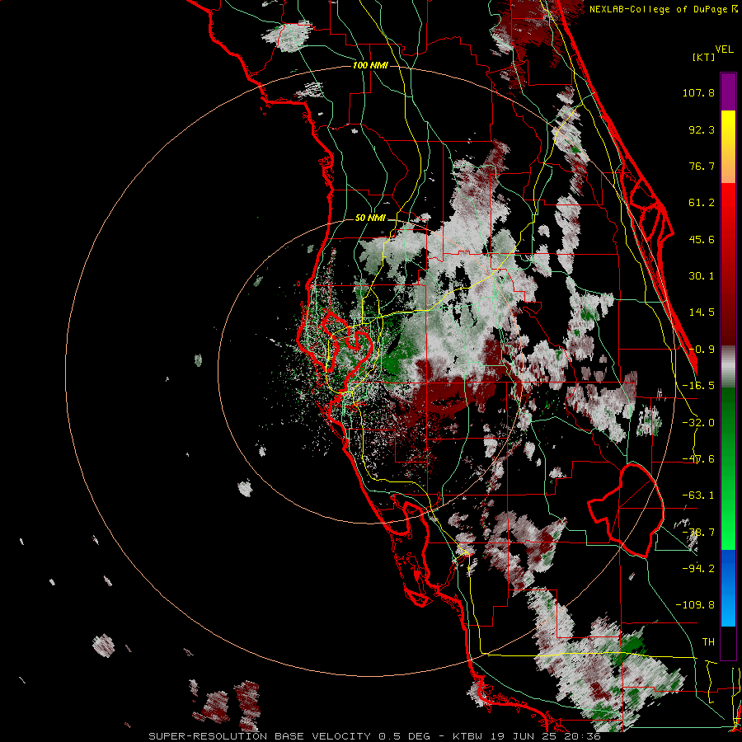Screen dimensions: 742x742
Task: Click the base velocity caption at the bottom
Action: click(374, 736)
